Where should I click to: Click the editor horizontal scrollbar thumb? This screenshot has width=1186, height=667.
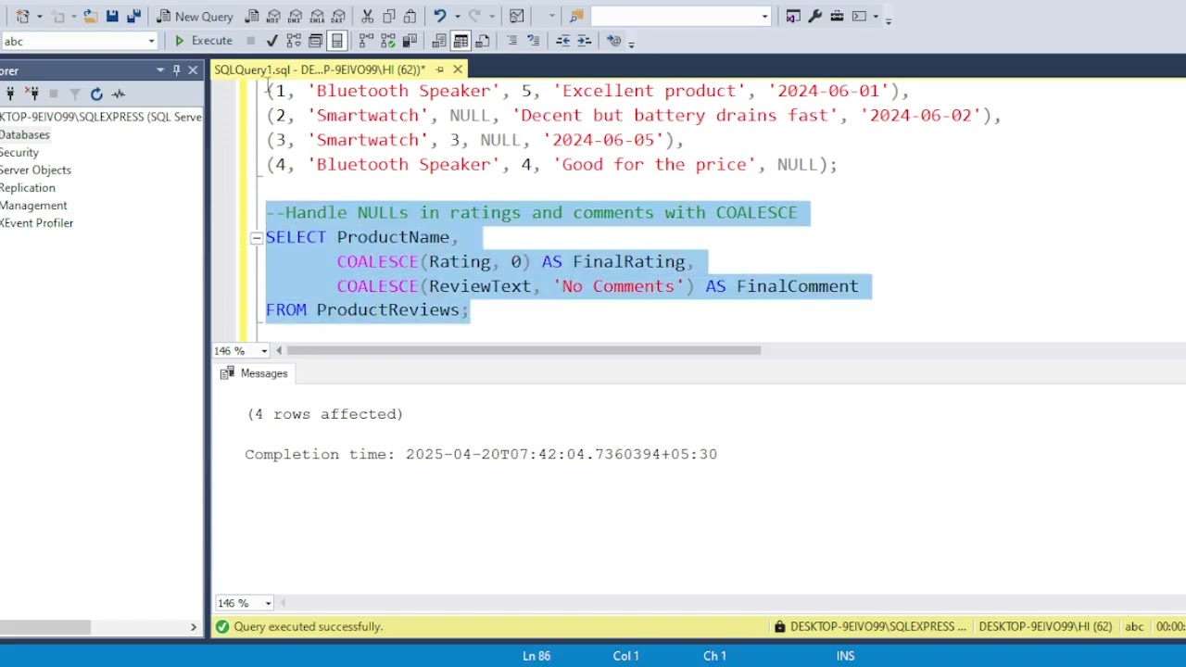pyautogui.click(x=524, y=350)
